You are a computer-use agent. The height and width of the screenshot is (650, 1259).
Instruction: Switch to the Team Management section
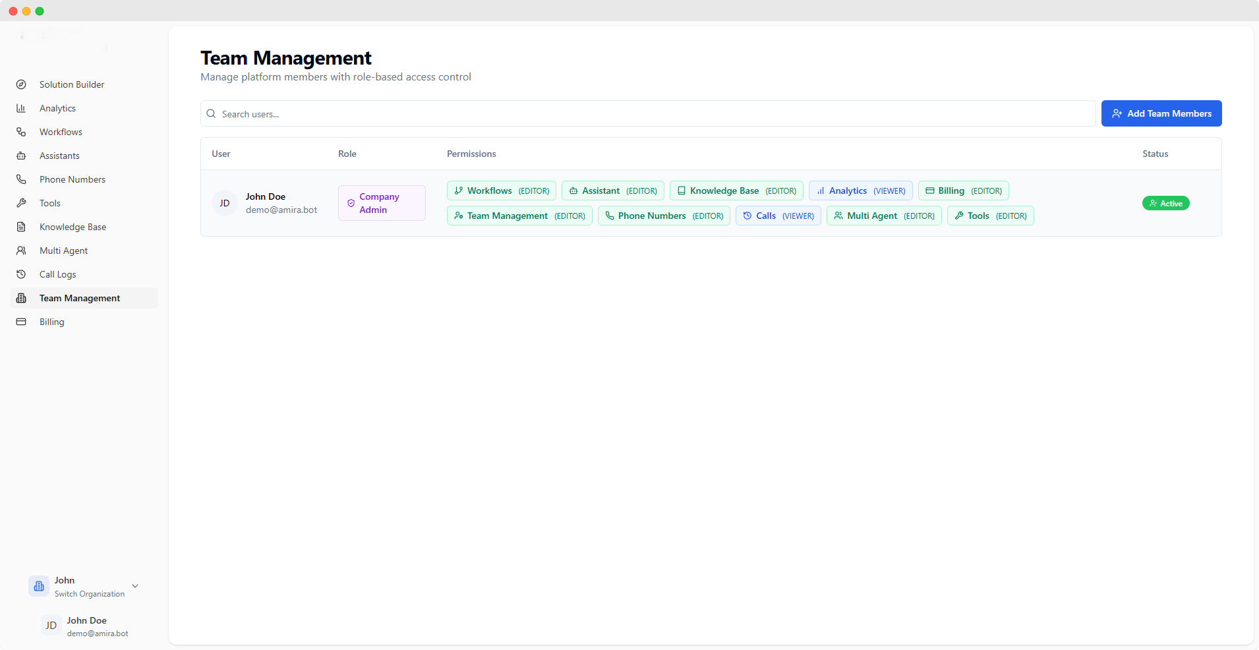[79, 298]
